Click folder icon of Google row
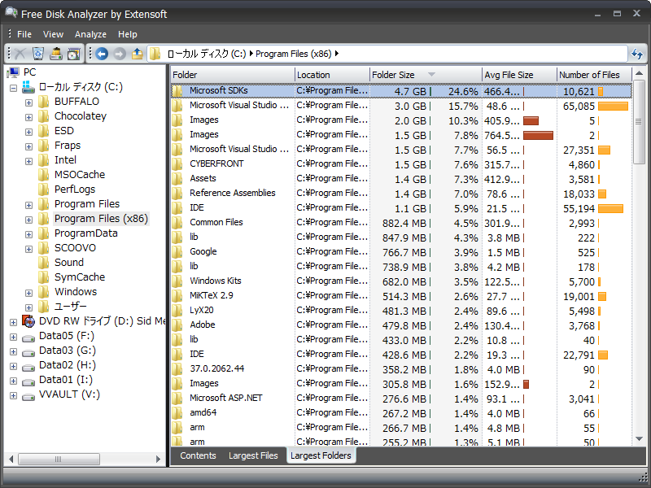 pos(177,252)
